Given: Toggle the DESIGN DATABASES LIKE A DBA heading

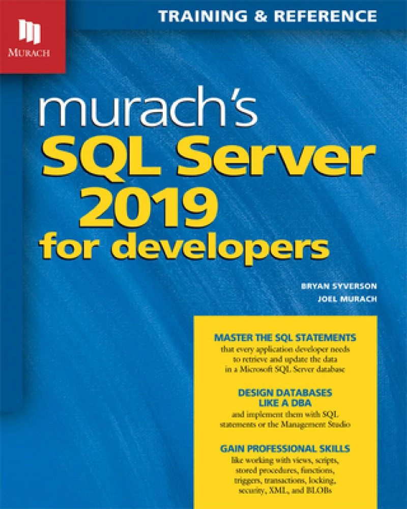Looking at the screenshot, I should tap(285, 398).
